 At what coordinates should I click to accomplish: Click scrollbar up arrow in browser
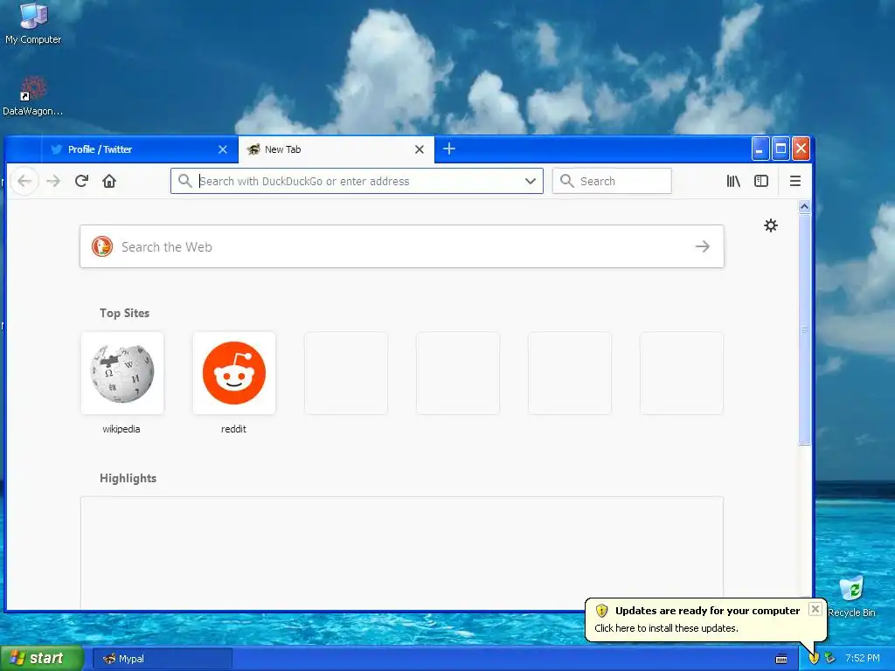pos(804,207)
